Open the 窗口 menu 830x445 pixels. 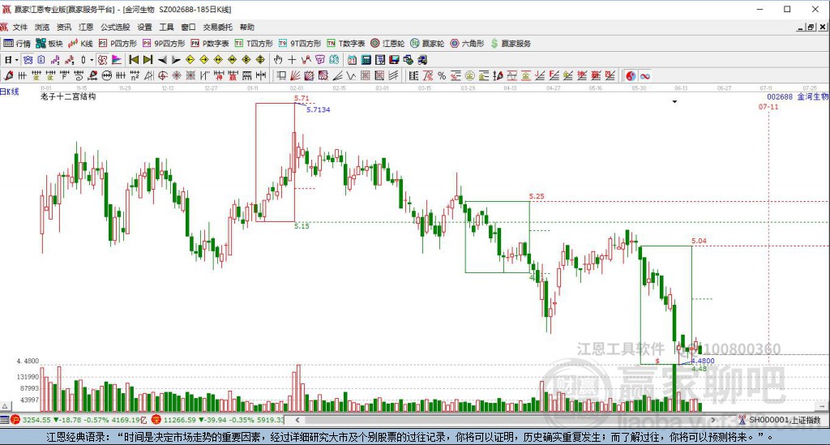[x=188, y=27]
